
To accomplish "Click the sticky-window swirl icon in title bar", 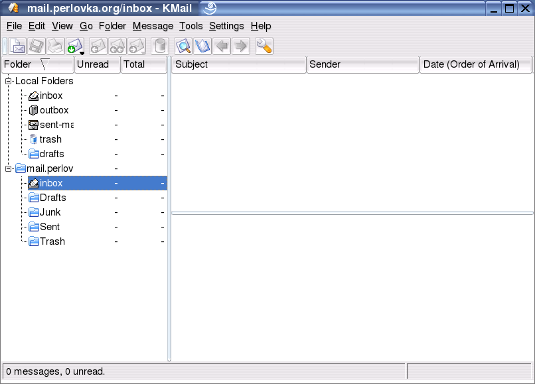I will click(210, 7).
